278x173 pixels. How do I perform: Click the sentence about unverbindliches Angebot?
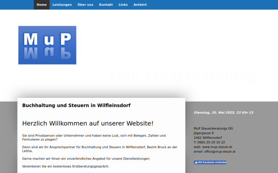pyautogui.click(x=86, y=159)
